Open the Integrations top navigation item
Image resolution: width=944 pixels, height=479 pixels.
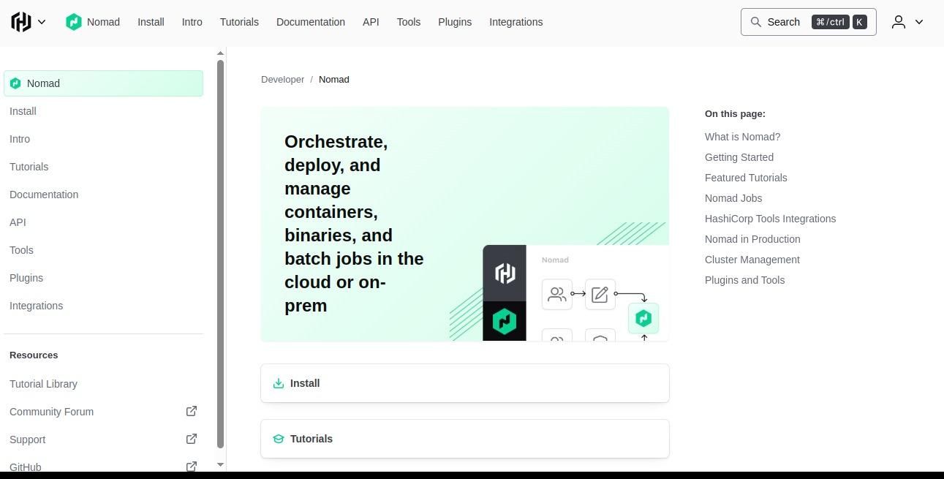[516, 22]
